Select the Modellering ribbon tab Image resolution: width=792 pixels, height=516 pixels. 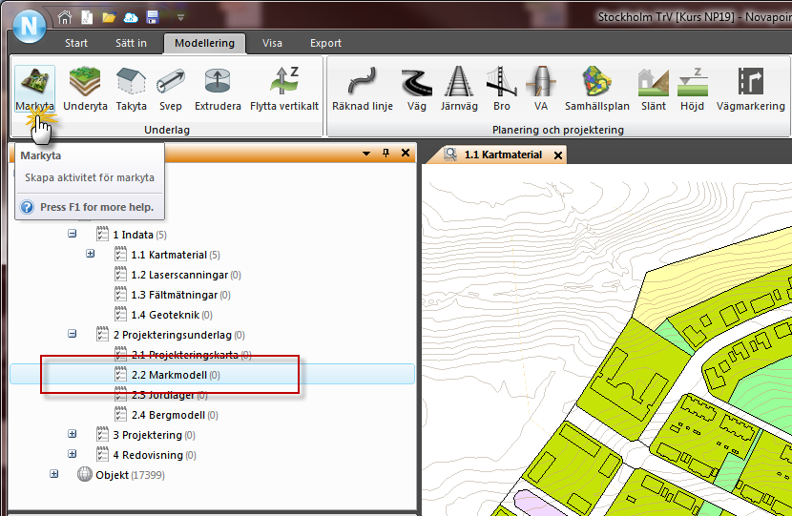pyautogui.click(x=204, y=44)
